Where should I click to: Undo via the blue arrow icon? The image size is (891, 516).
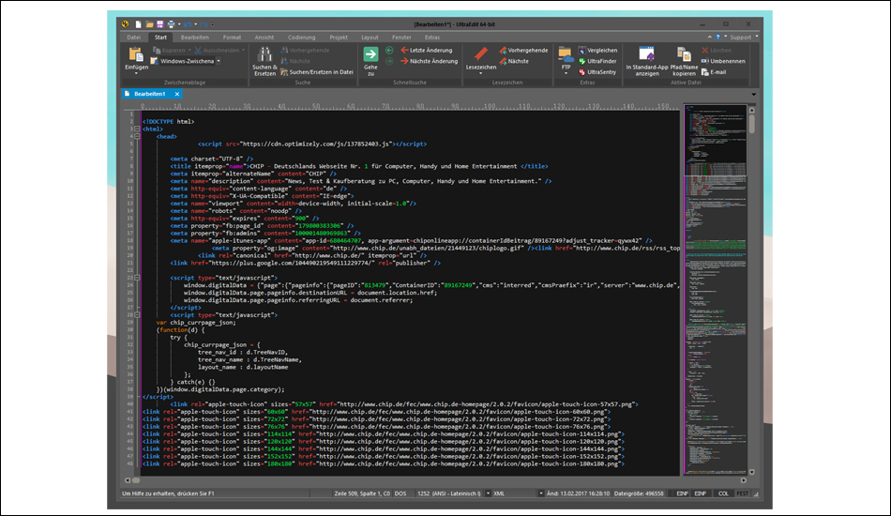188,24
